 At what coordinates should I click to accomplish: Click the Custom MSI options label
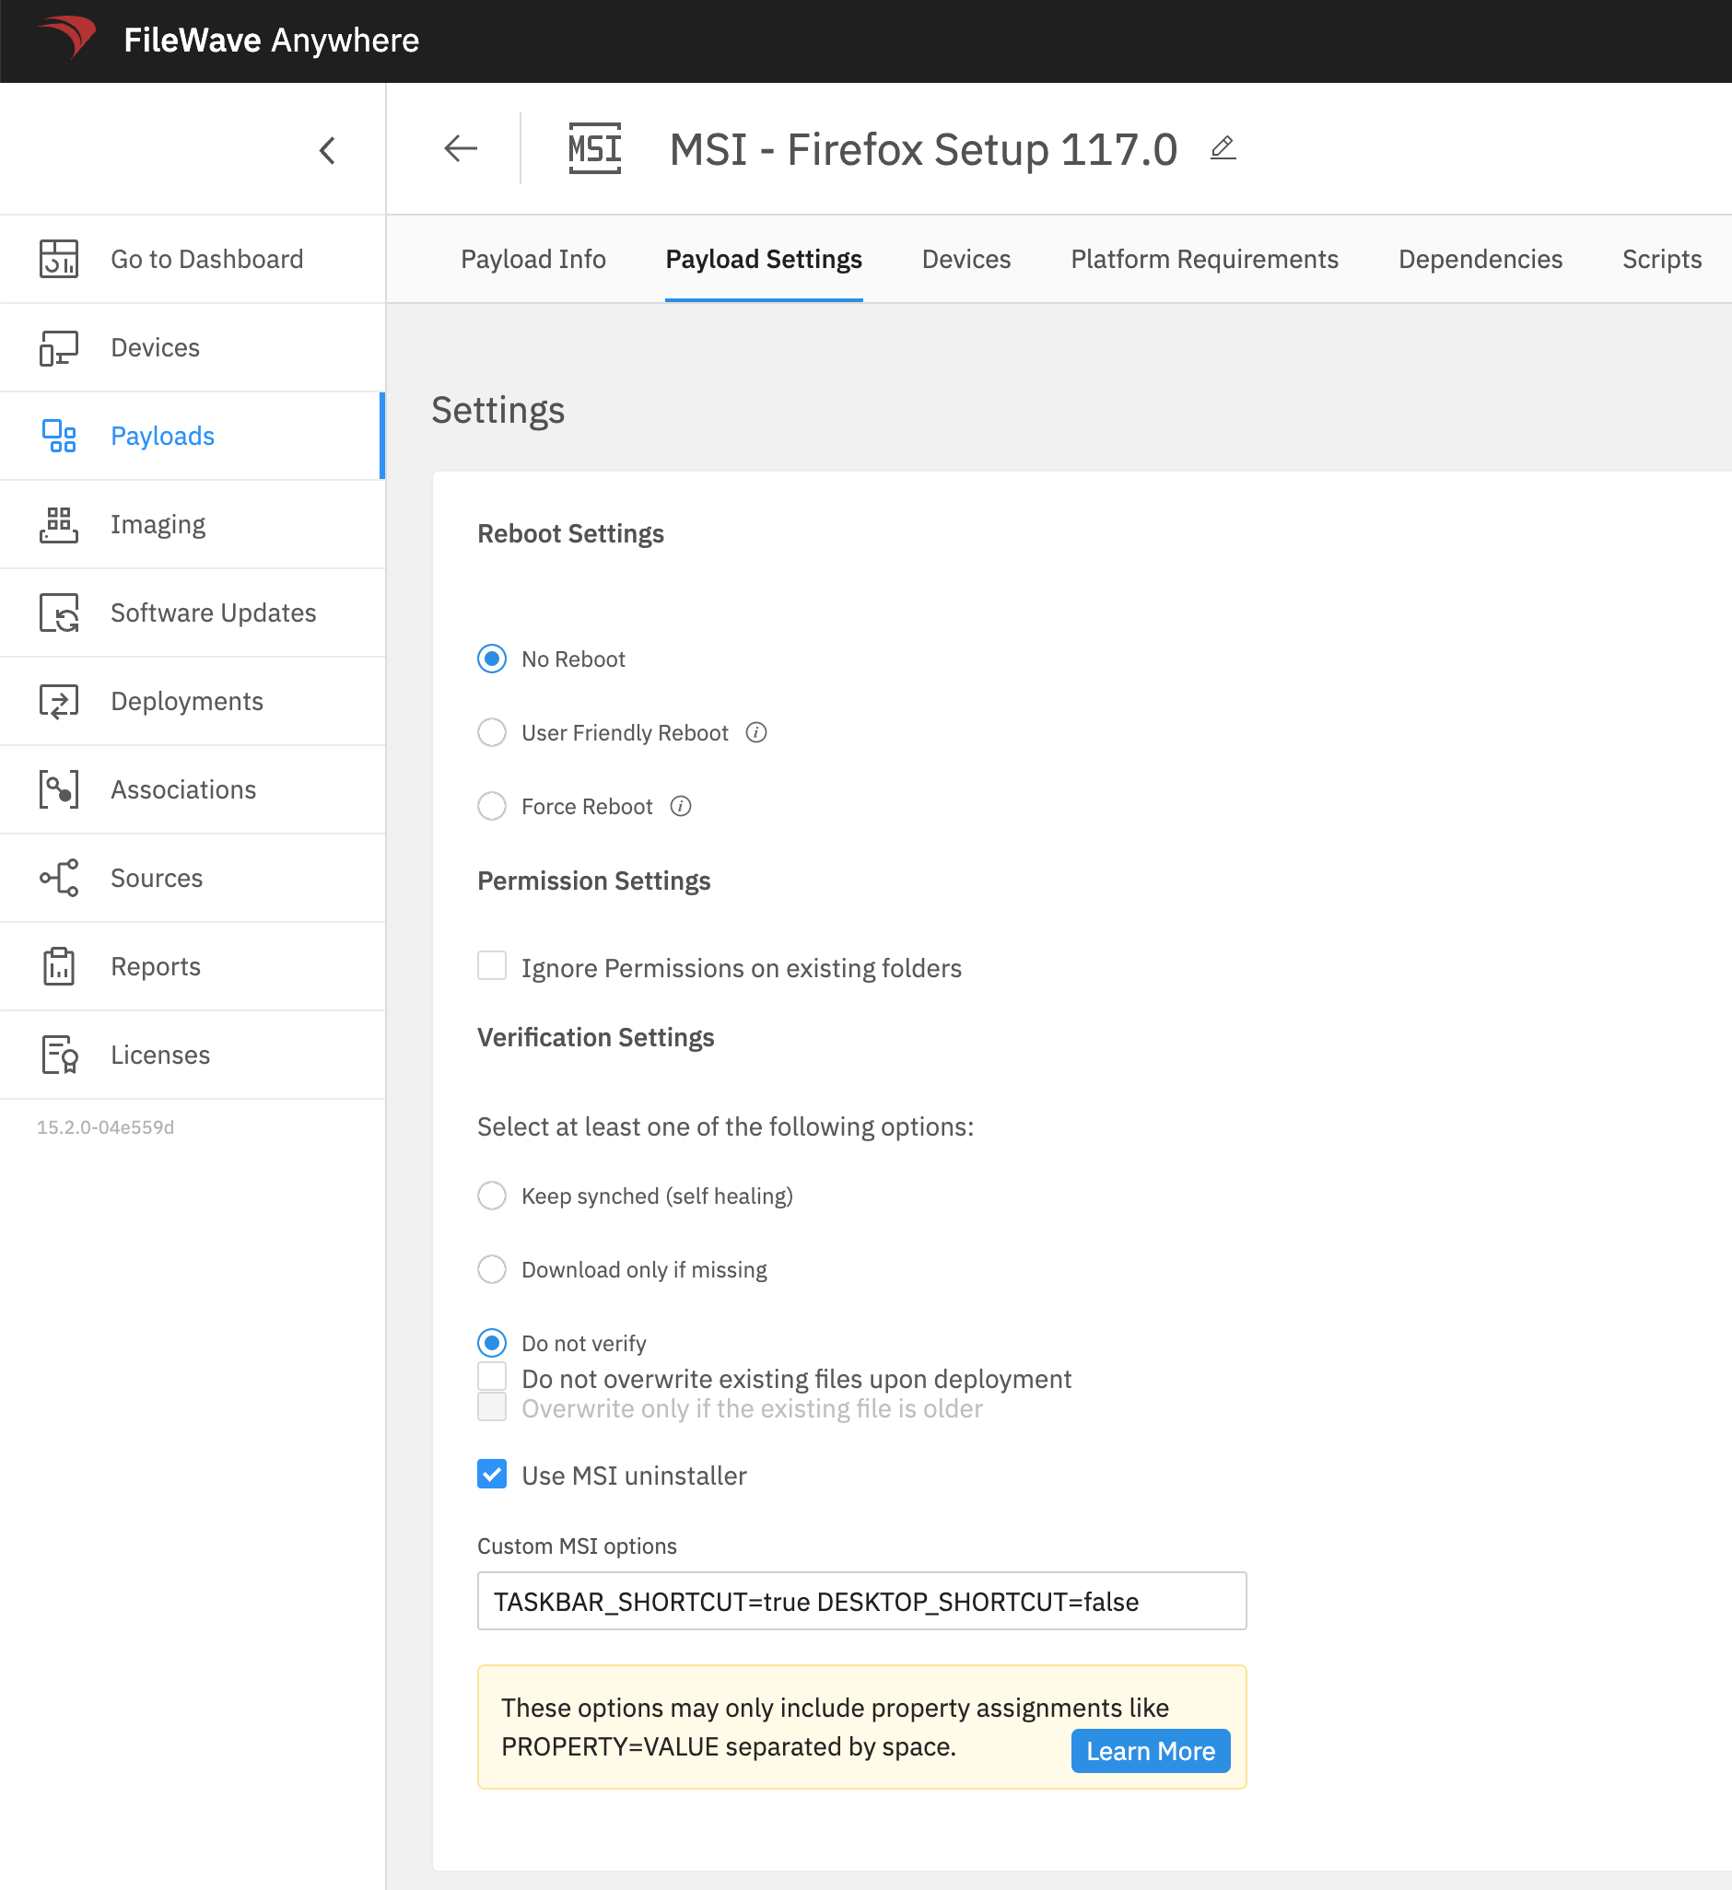[x=578, y=1546]
